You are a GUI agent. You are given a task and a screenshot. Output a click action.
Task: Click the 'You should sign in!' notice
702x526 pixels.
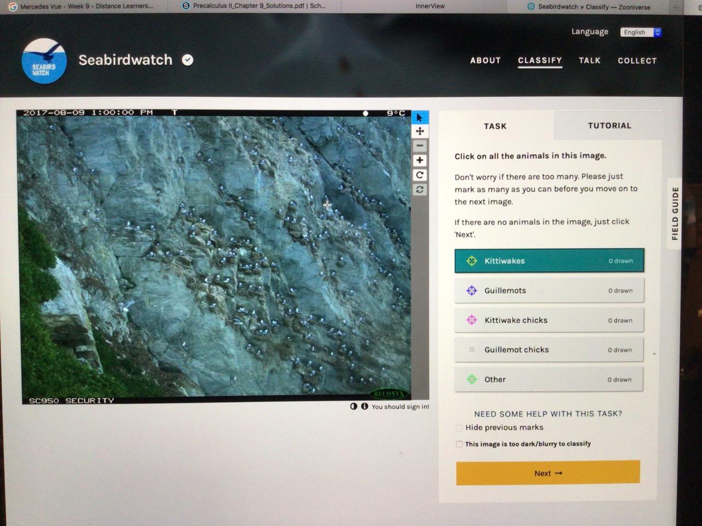[400, 407]
